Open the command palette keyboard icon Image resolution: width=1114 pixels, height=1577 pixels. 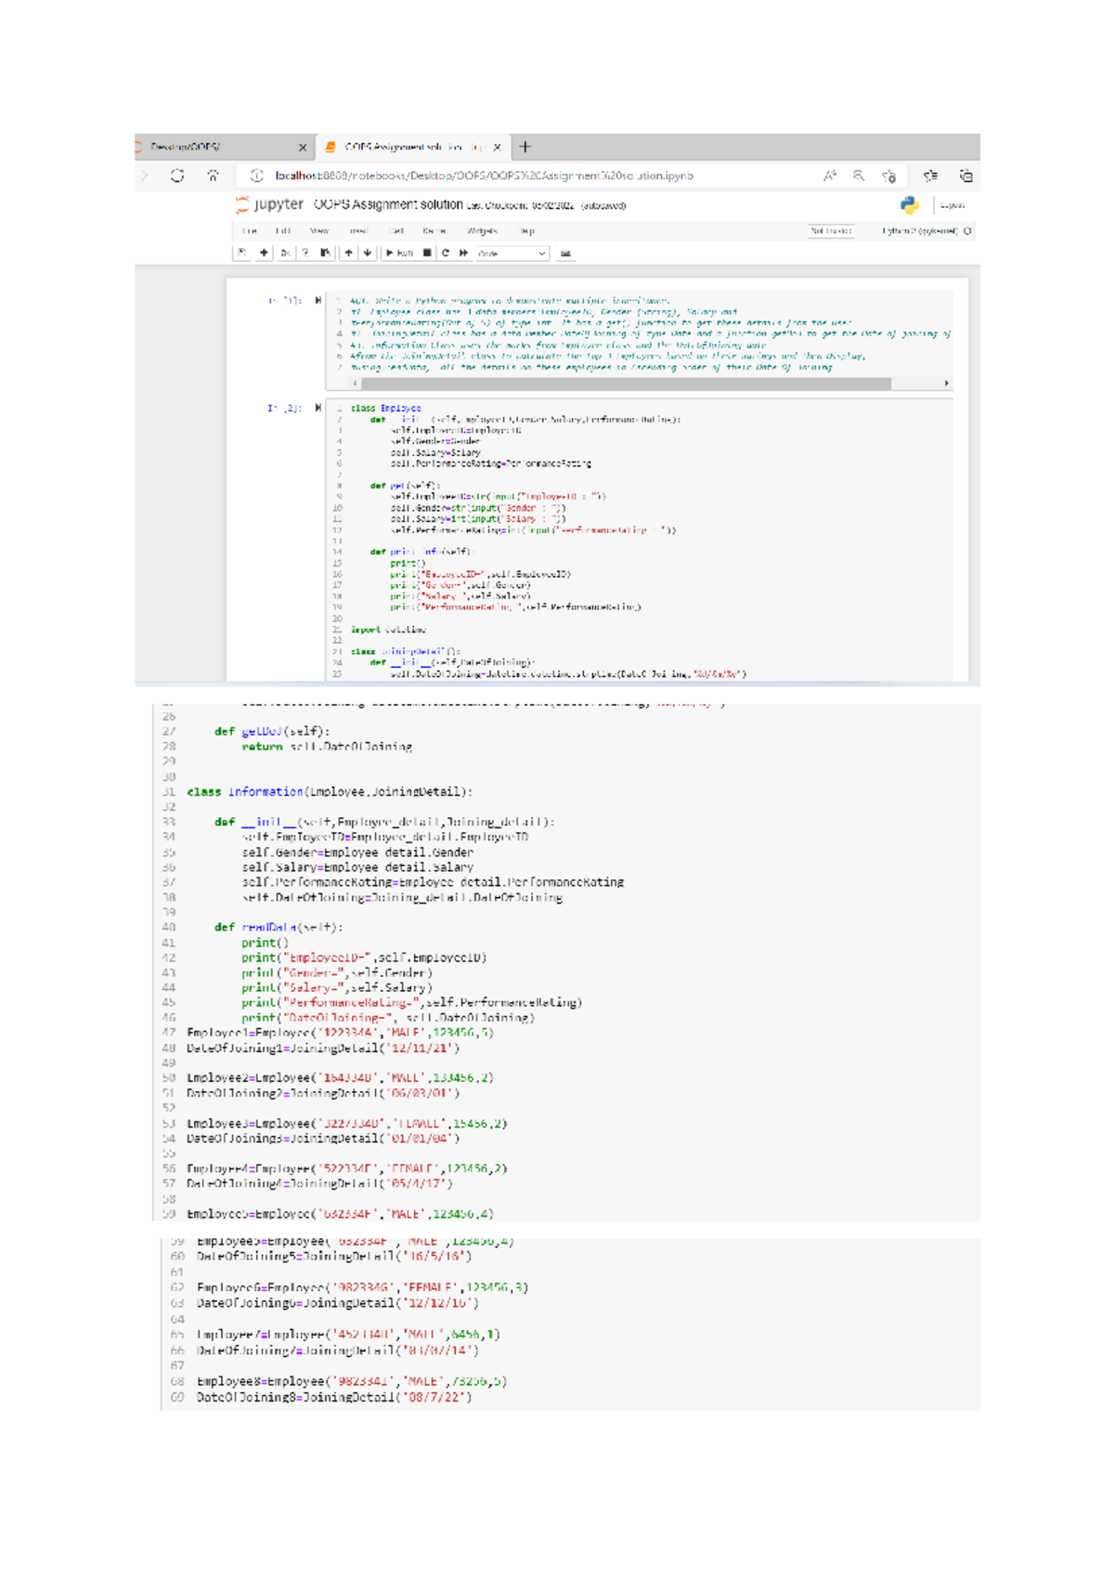[565, 253]
